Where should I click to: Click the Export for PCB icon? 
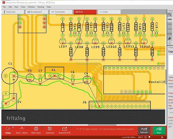tap(65, 129)
